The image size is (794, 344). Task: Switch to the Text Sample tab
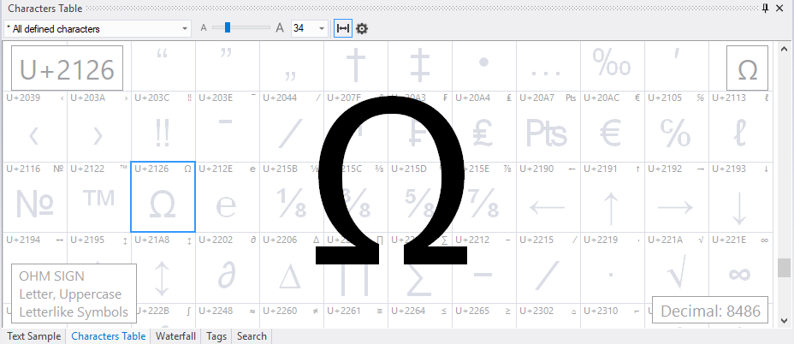coord(33,336)
